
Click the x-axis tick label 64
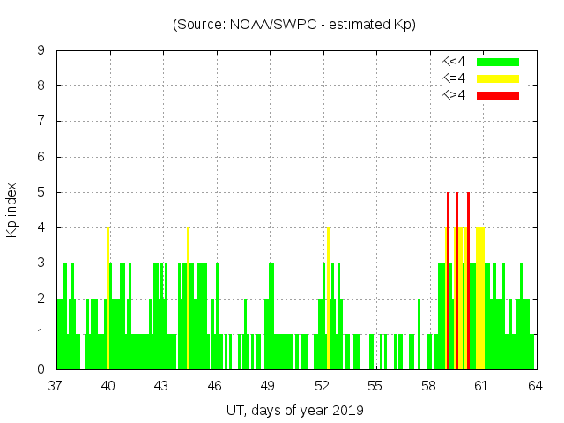(534, 386)
